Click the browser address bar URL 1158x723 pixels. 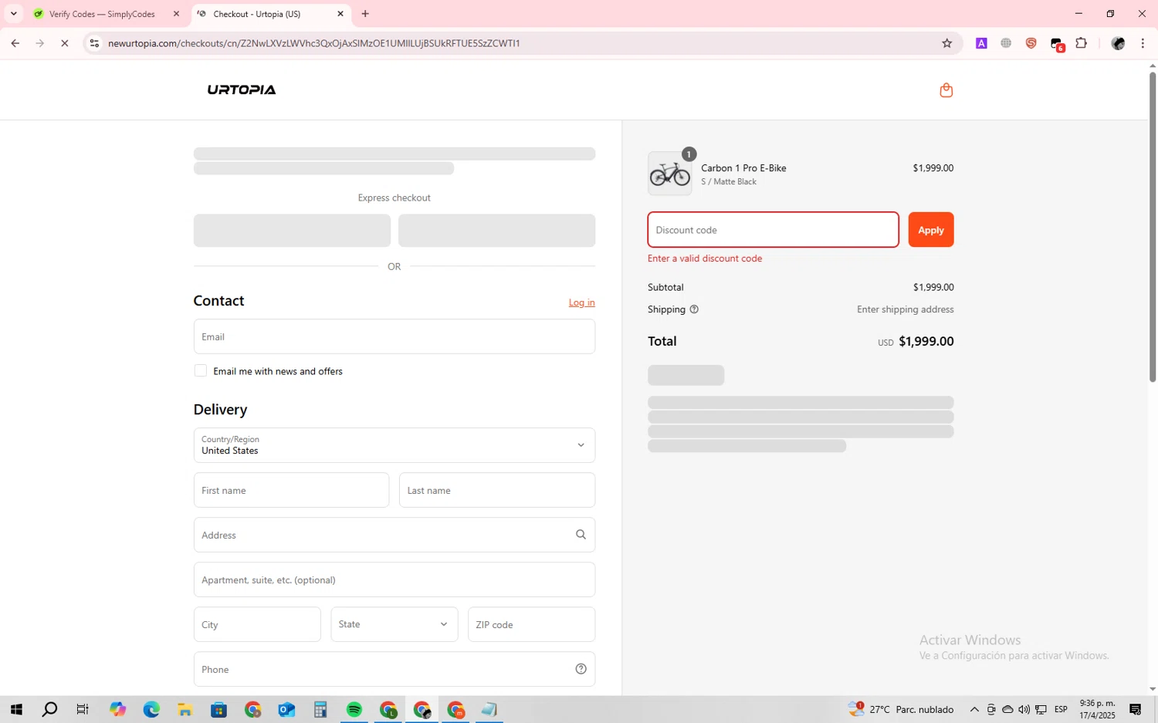click(314, 43)
